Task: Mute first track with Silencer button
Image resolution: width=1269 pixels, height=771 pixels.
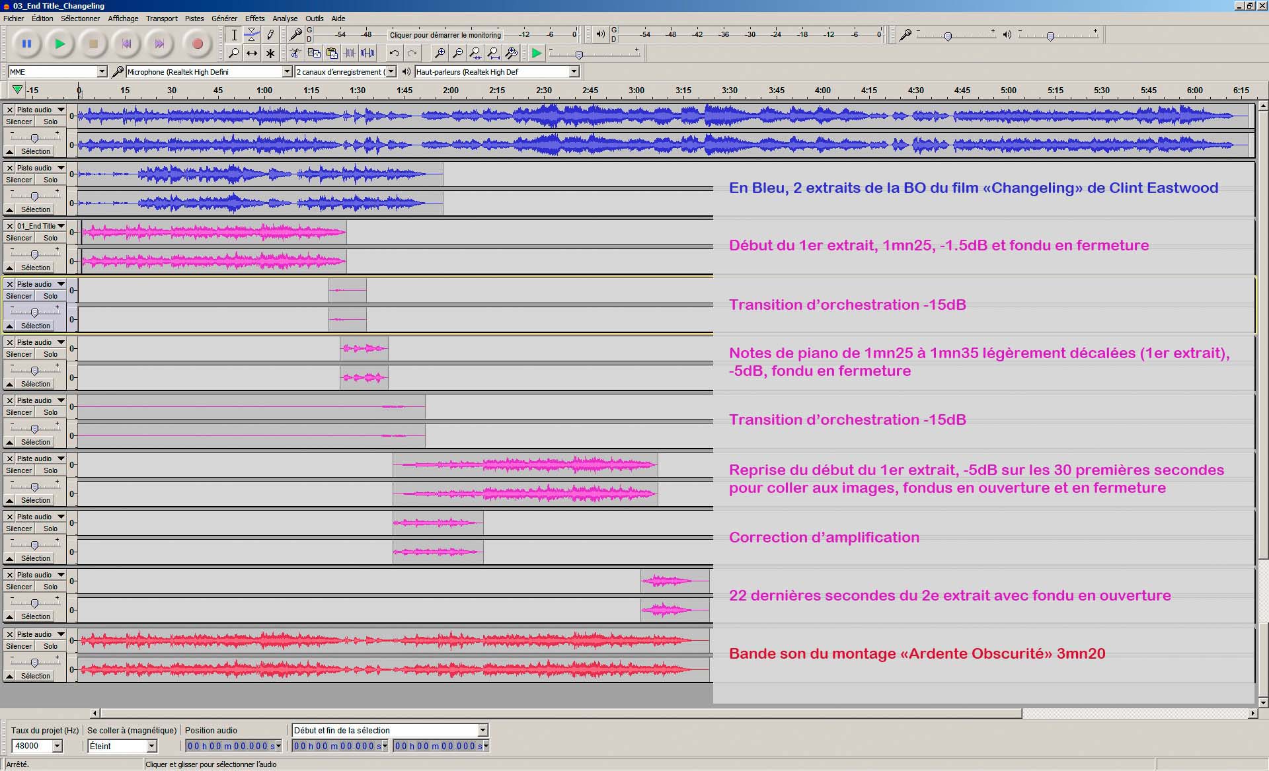Action: pos(19,122)
